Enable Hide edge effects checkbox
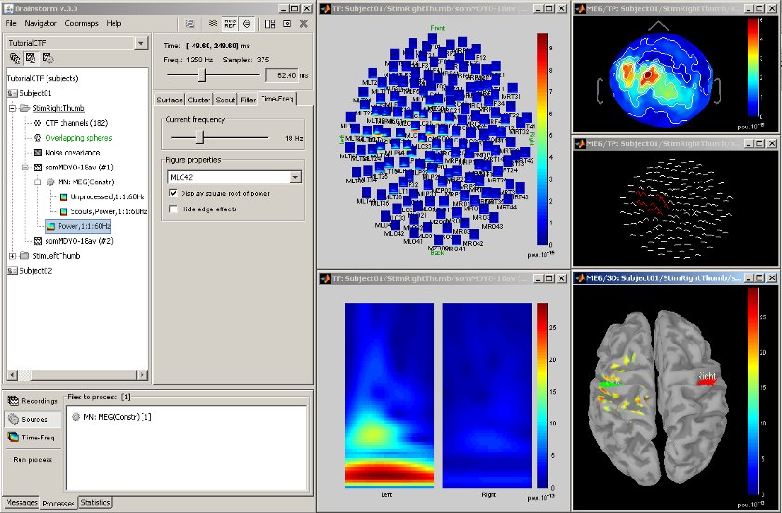 (x=174, y=209)
